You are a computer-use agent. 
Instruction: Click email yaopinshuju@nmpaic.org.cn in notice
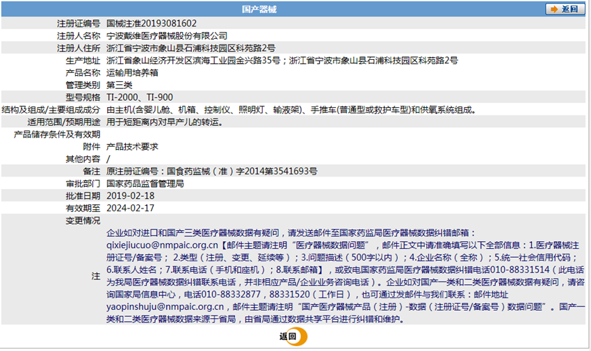pyautogui.click(x=165, y=307)
